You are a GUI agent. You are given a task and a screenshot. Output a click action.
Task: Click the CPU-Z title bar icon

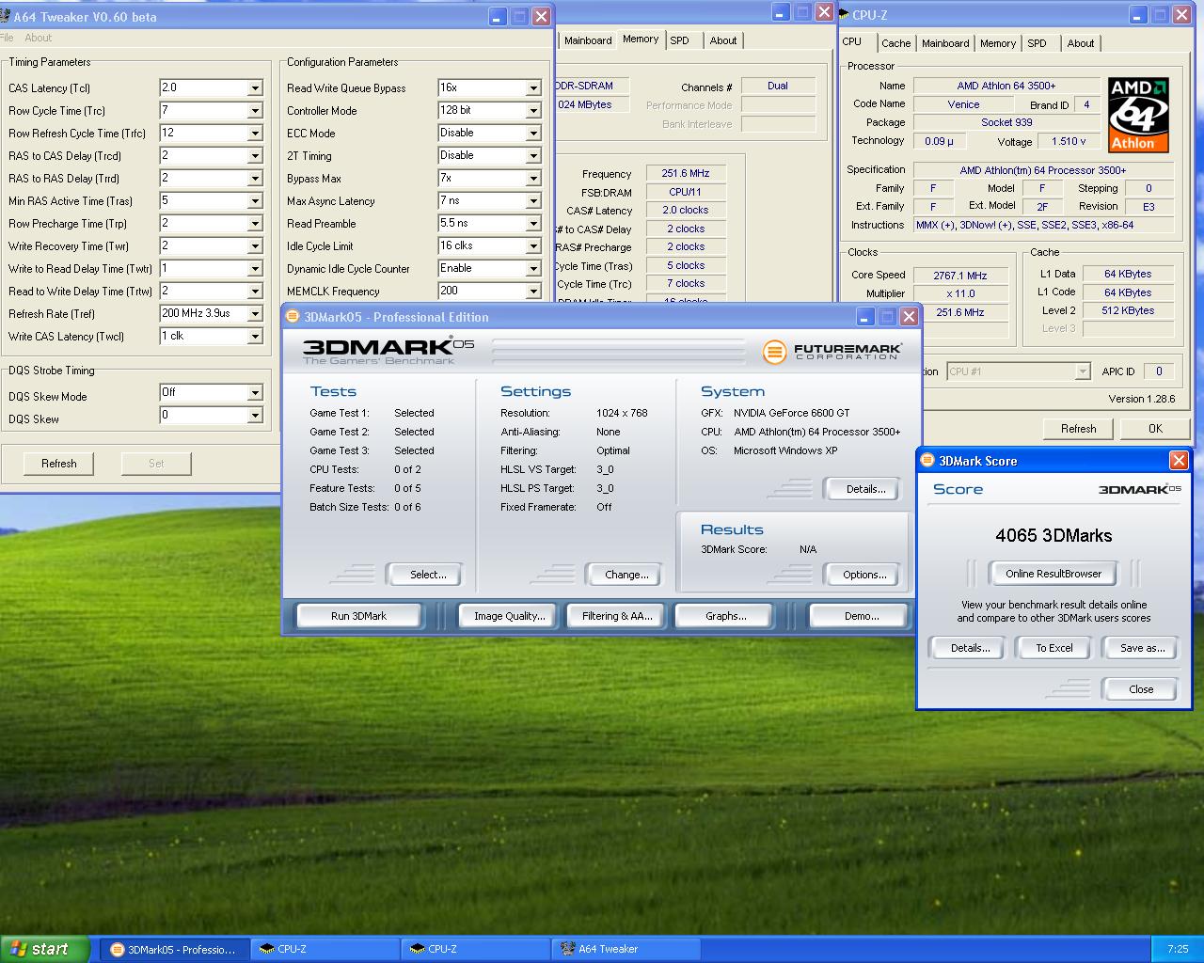(x=845, y=14)
